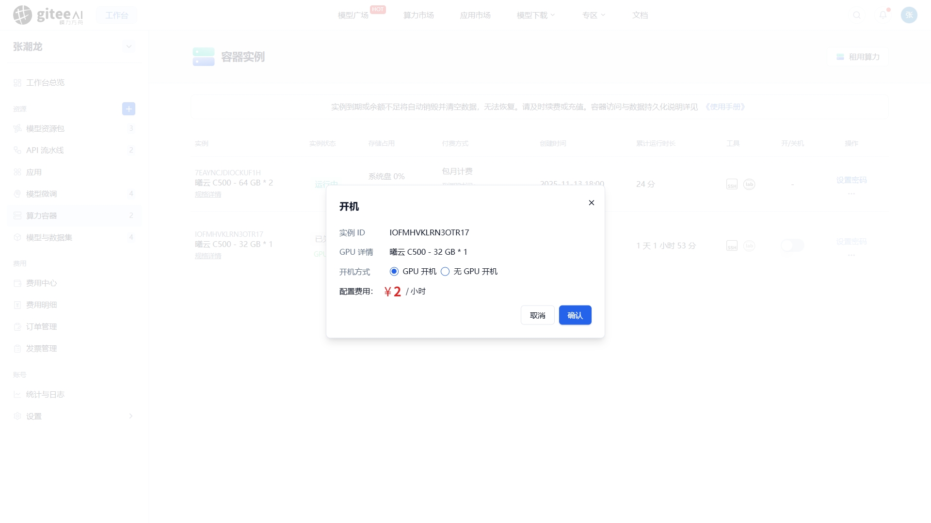The height and width of the screenshot is (523, 931).
Task: Open the notifications bell icon
Action: click(x=883, y=15)
